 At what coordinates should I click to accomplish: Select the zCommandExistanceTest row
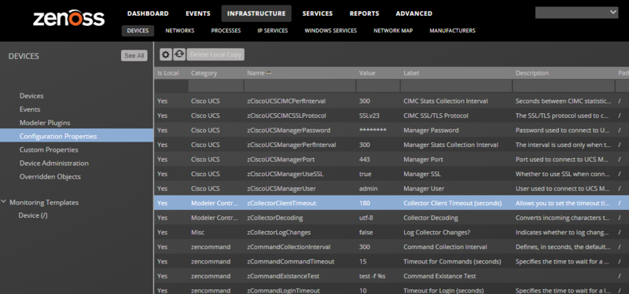392,276
